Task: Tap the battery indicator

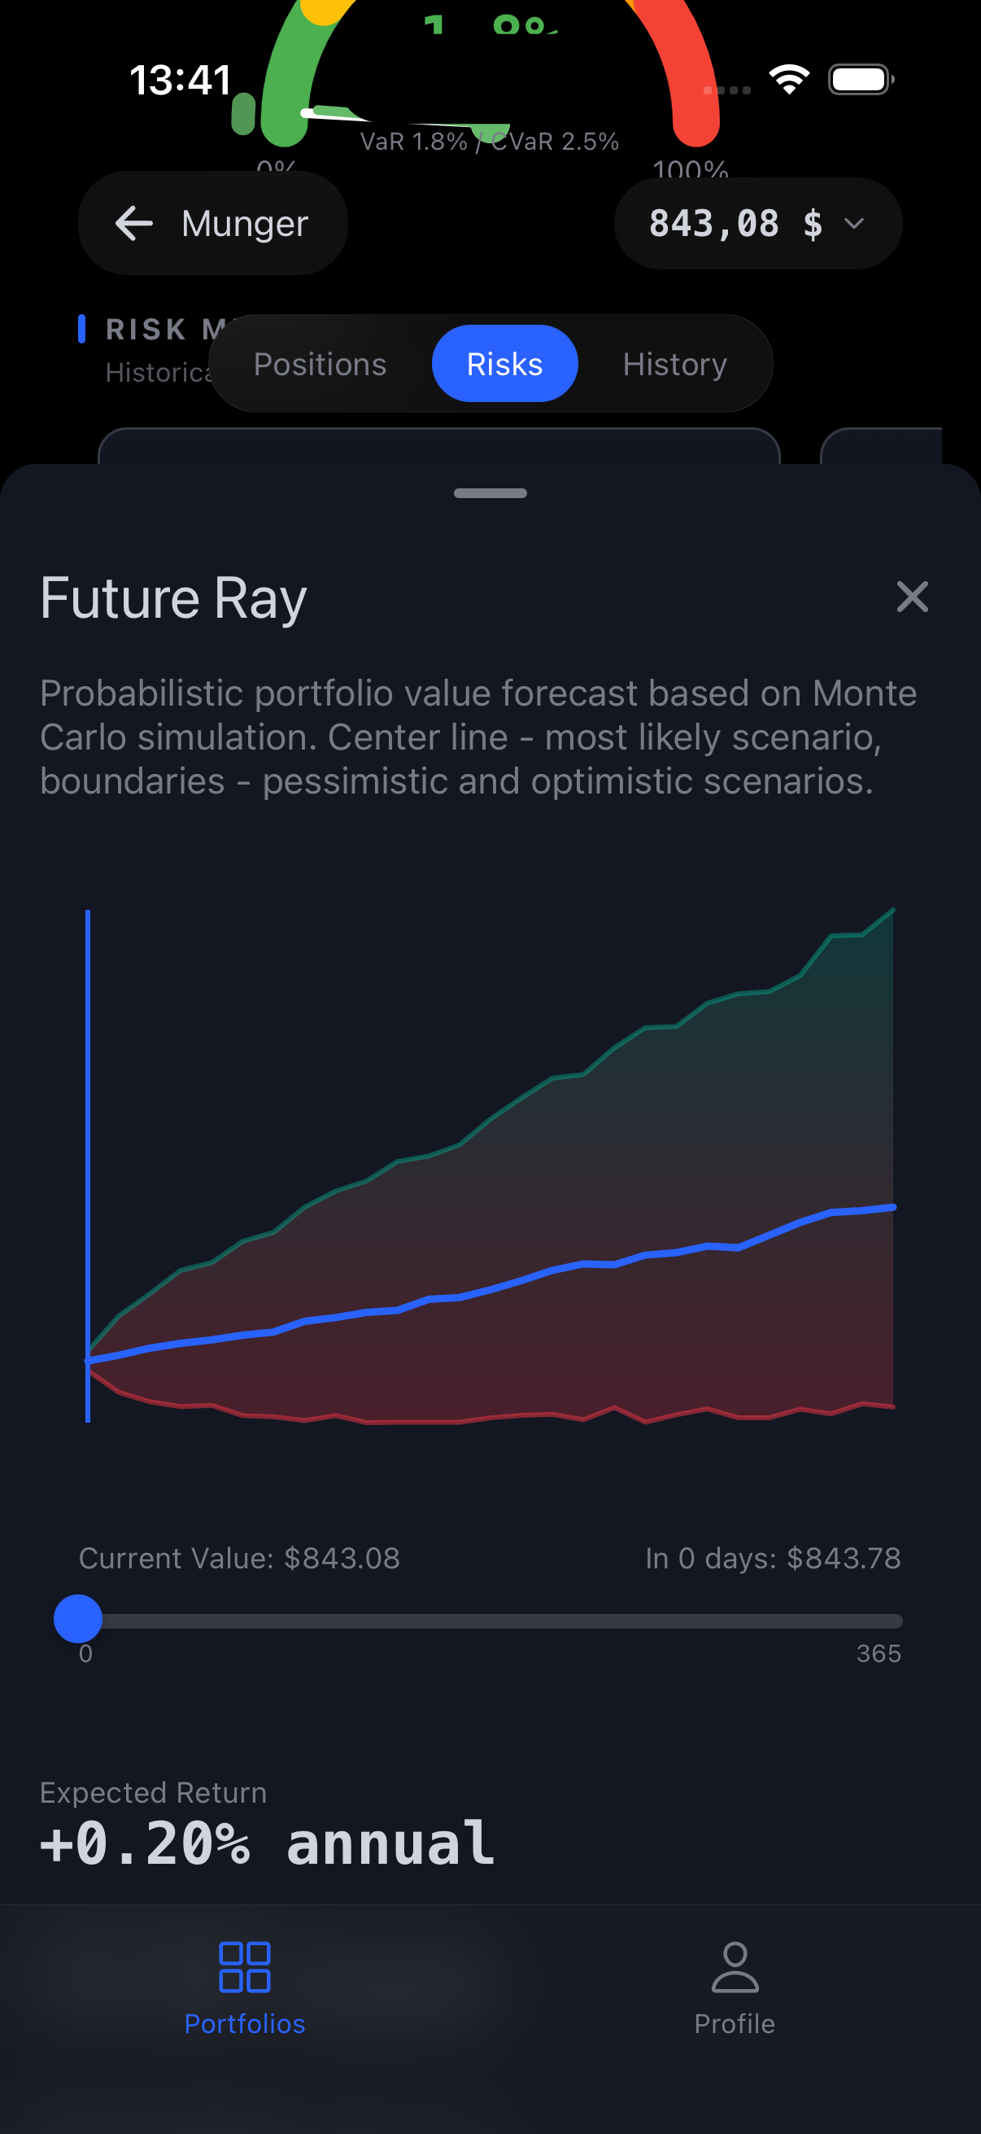Action: tap(857, 78)
